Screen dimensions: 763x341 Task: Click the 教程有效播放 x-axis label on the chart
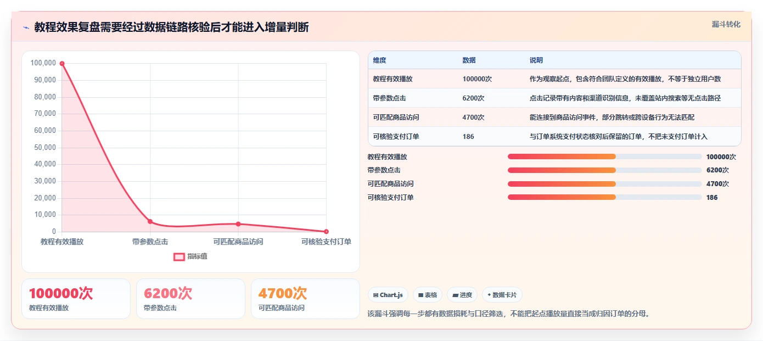62,242
